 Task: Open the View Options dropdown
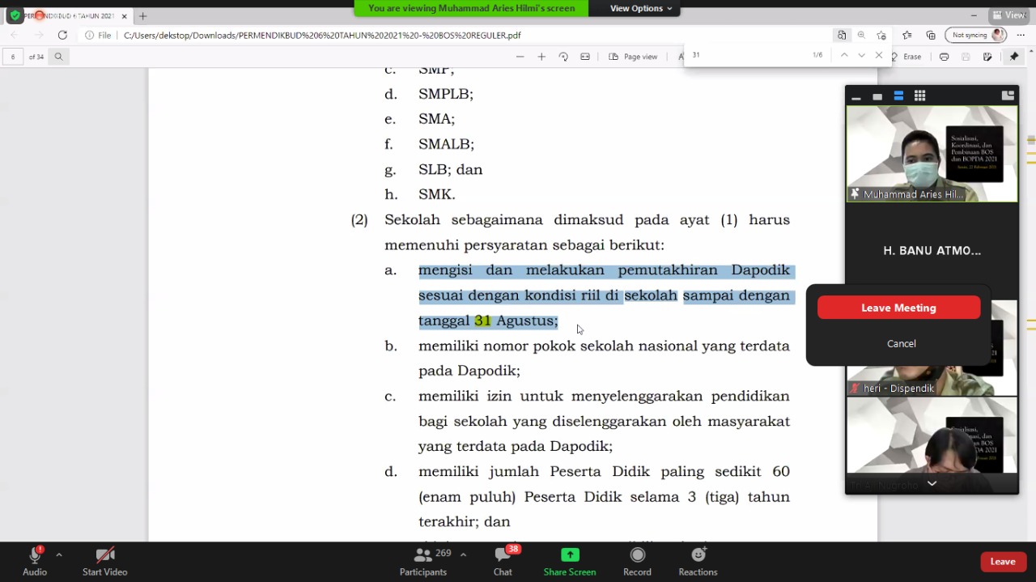[641, 8]
